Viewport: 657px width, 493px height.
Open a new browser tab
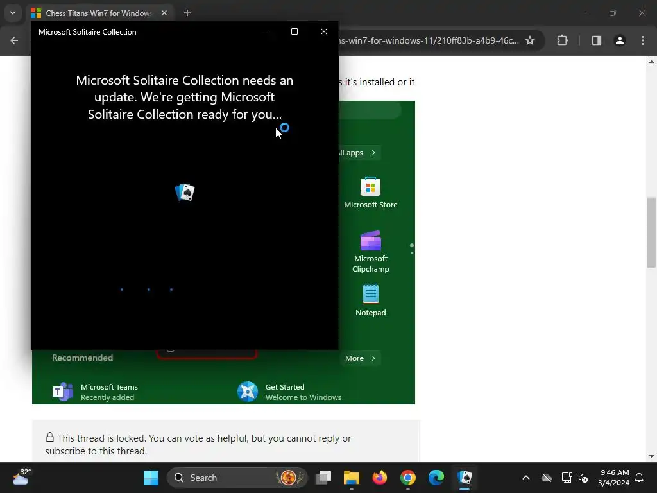click(x=187, y=13)
